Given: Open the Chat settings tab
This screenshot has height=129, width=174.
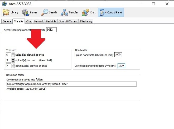Looking at the screenshot, I should pos(29,21).
